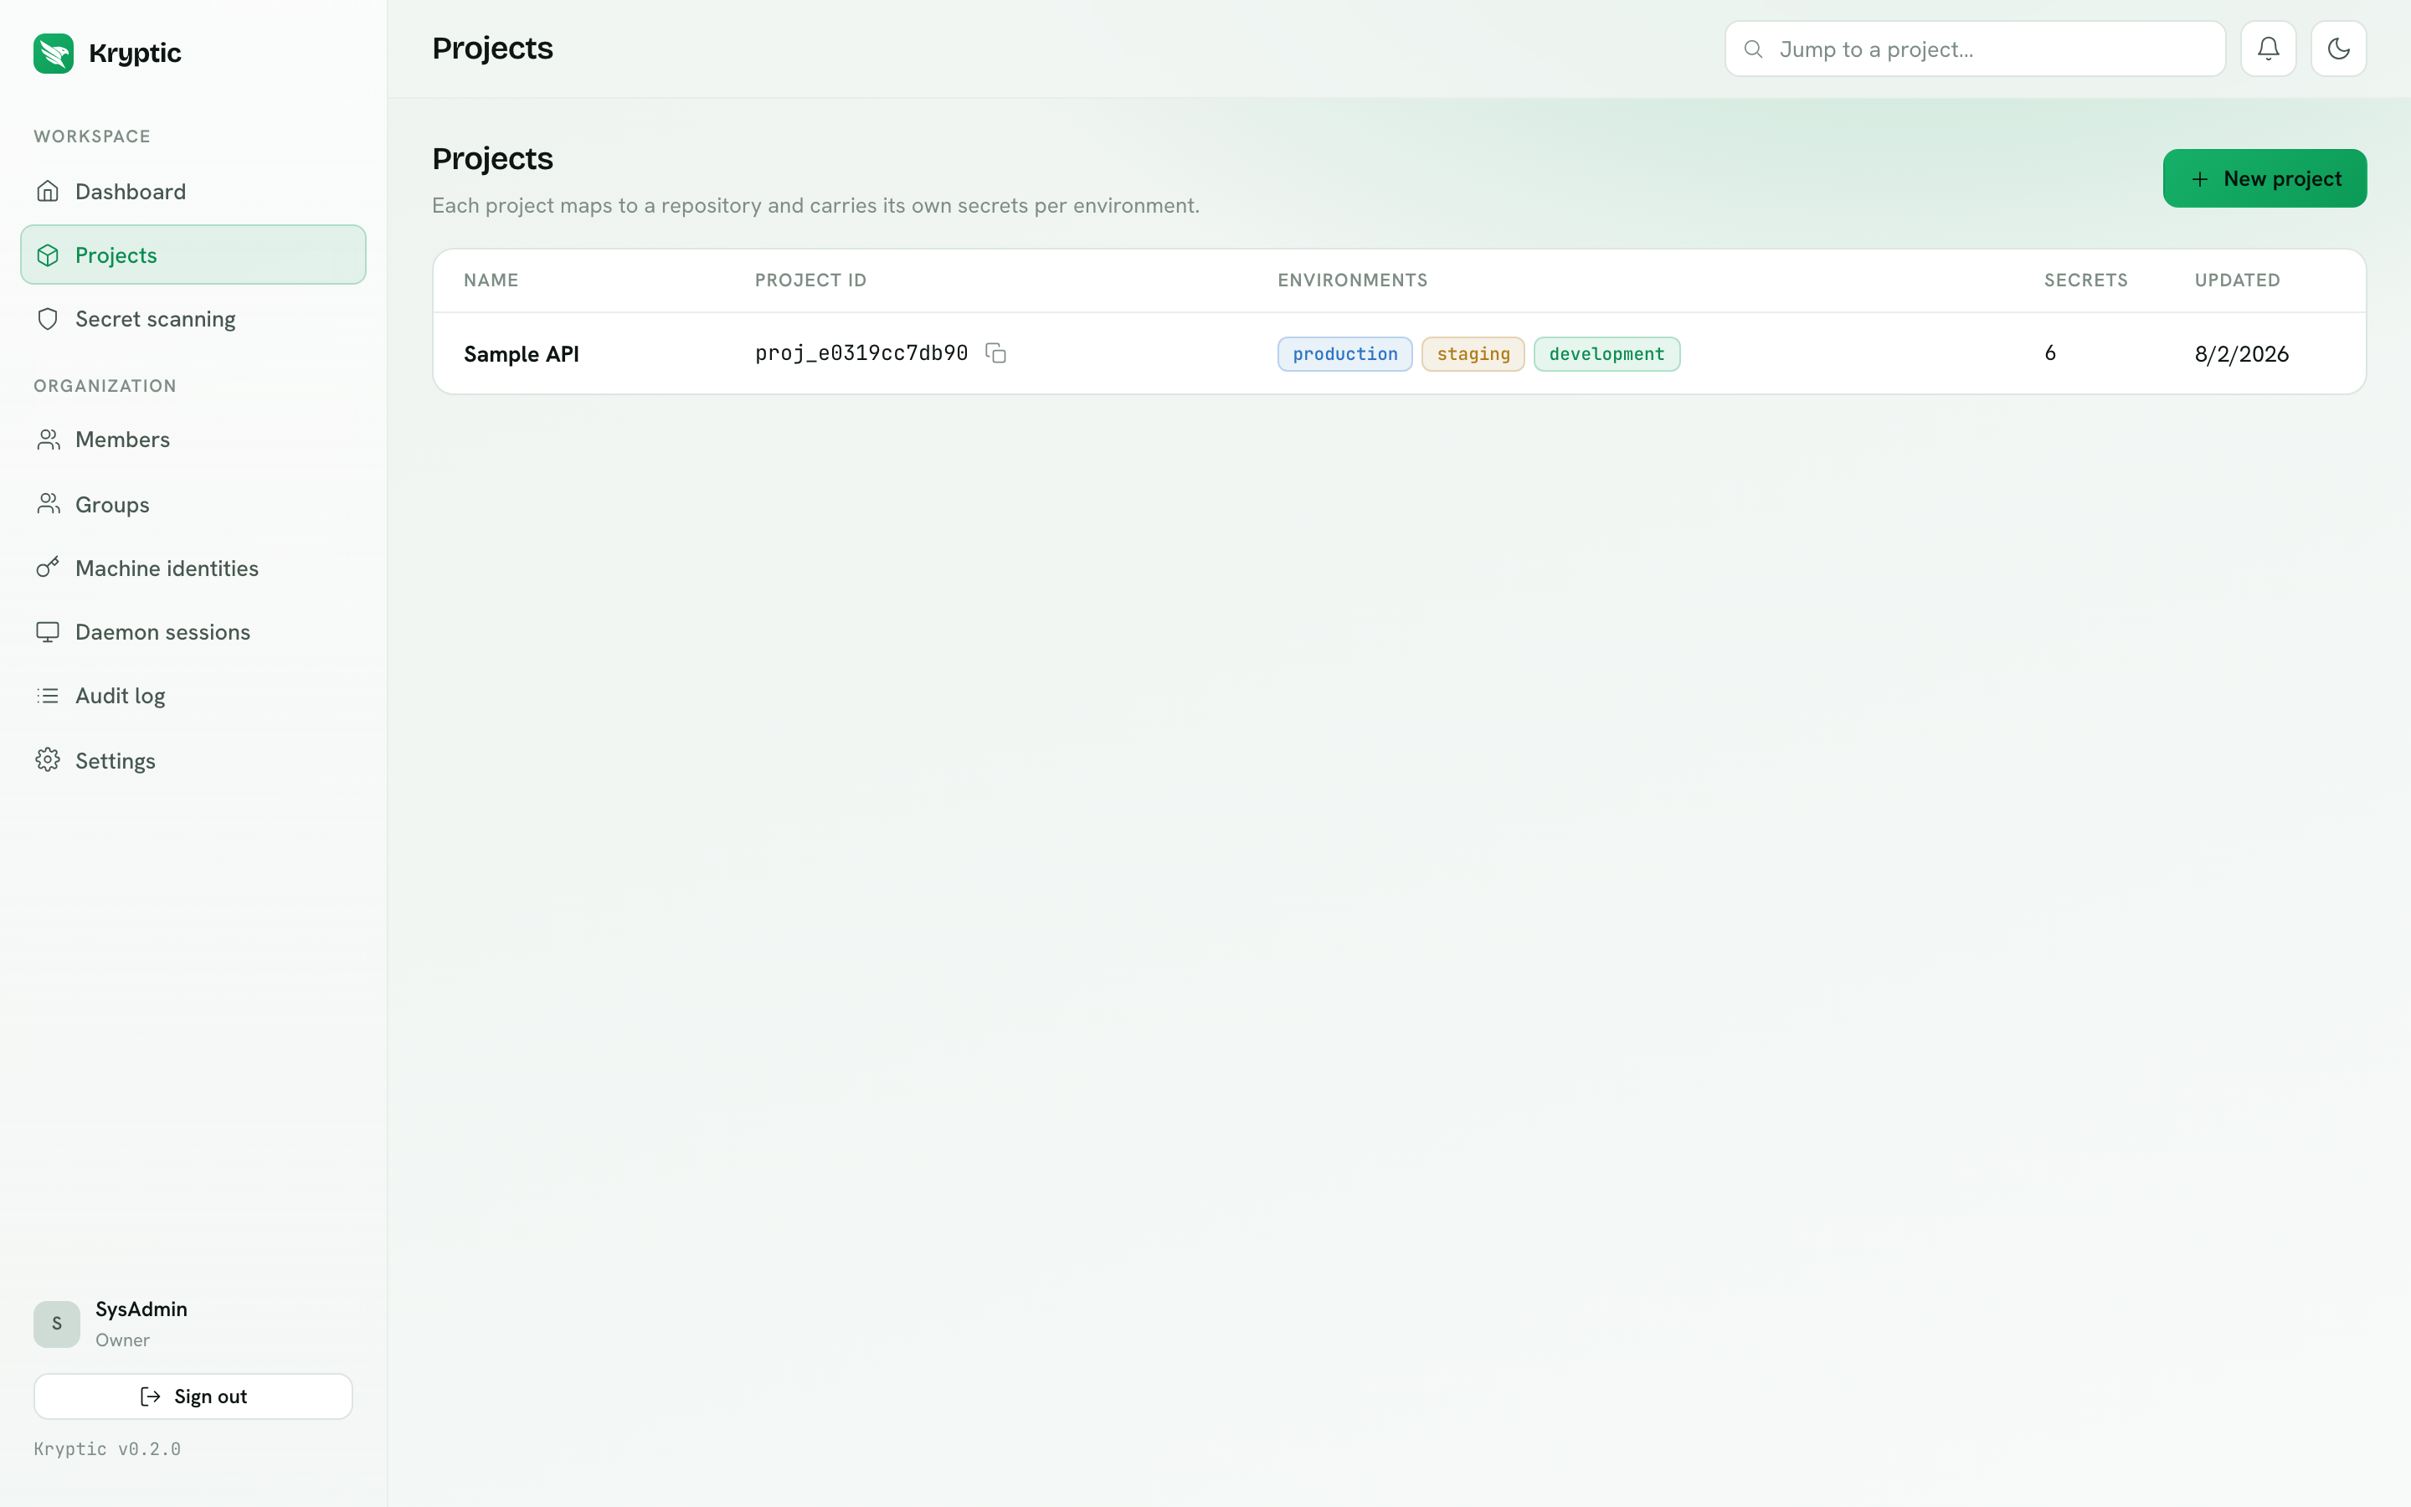Go to Secret scanning
The height and width of the screenshot is (1507, 2411).
point(193,319)
